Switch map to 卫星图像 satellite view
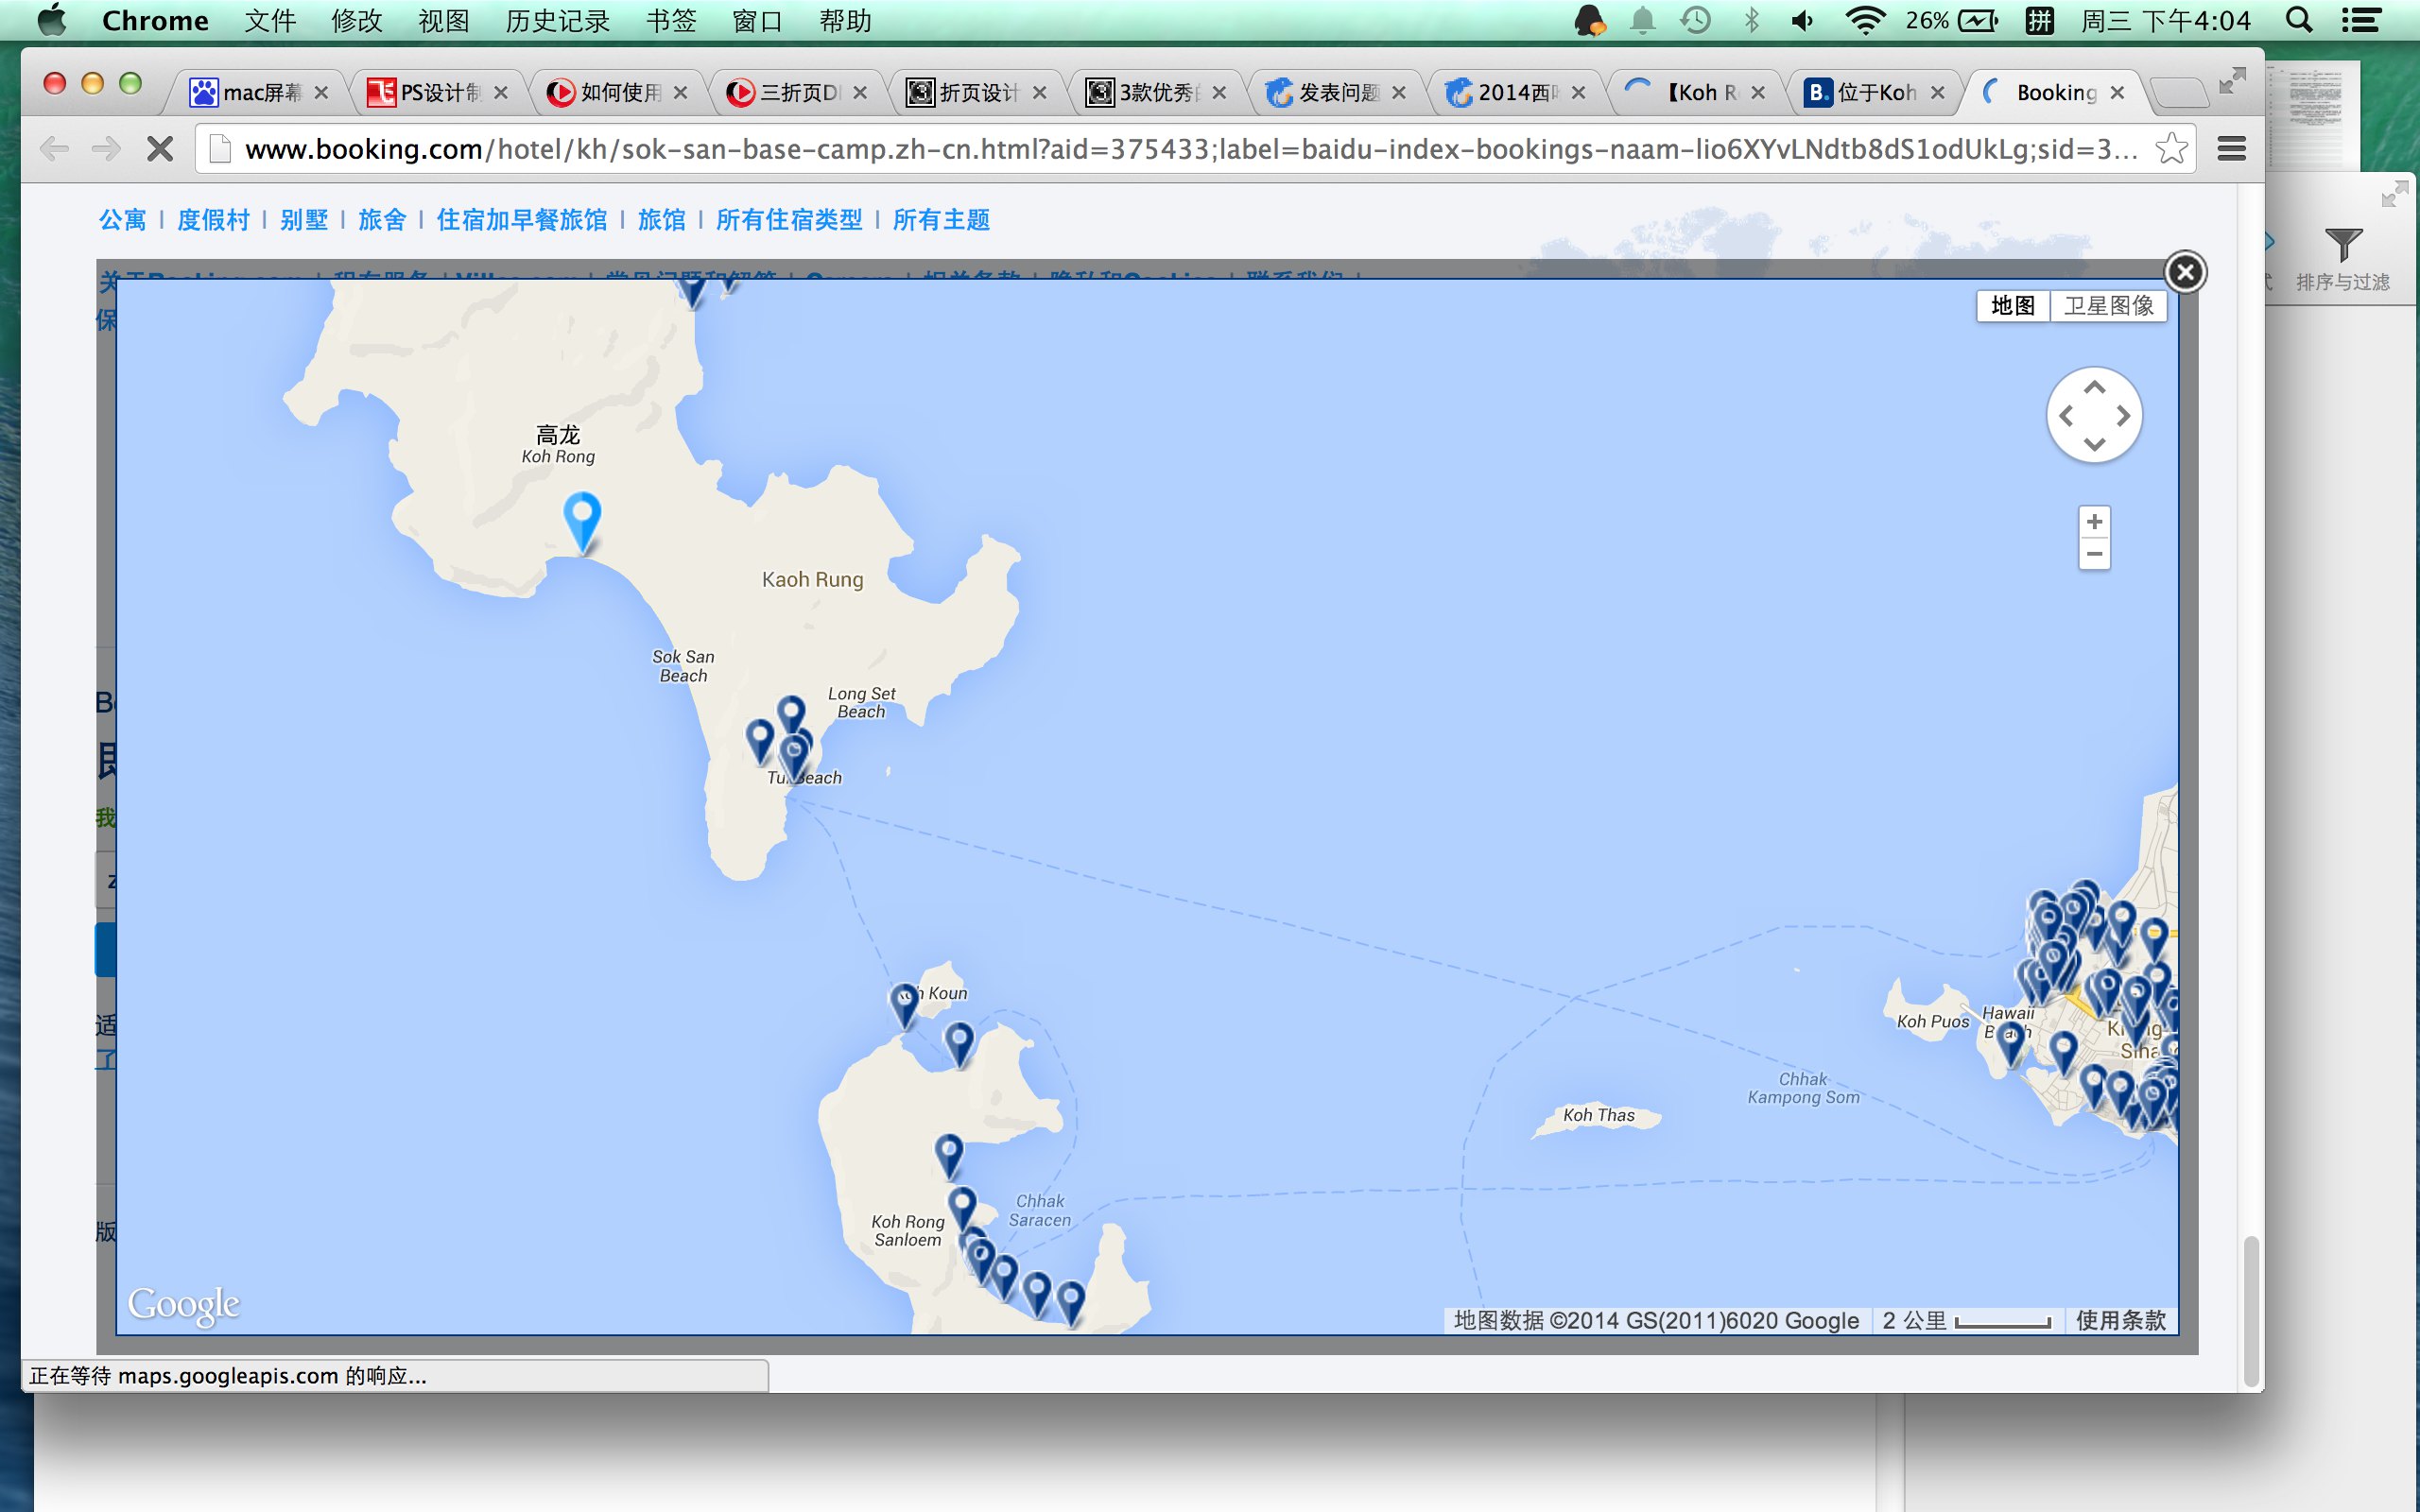The image size is (2420, 1512). pyautogui.click(x=2108, y=306)
